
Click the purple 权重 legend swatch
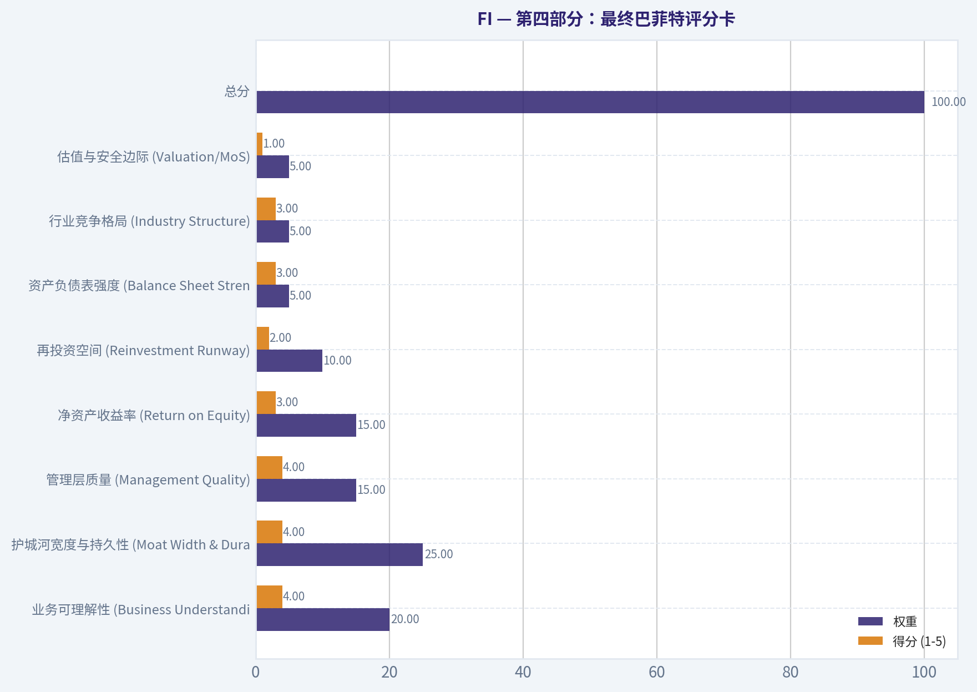tap(870, 622)
